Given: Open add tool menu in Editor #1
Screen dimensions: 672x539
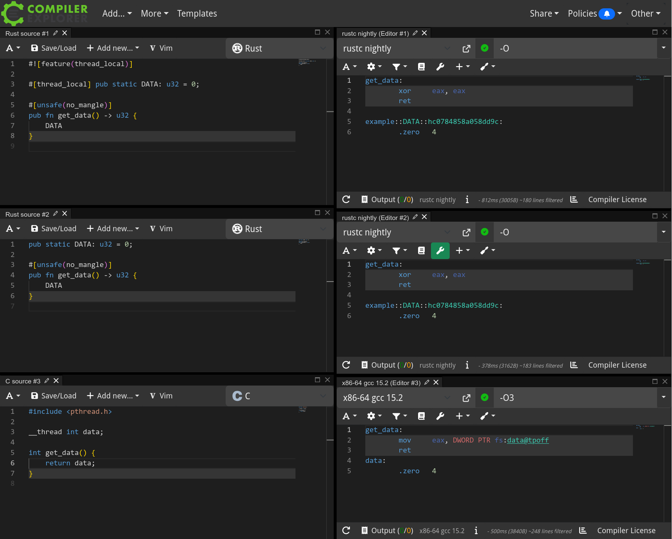Looking at the screenshot, I should tap(487, 67).
